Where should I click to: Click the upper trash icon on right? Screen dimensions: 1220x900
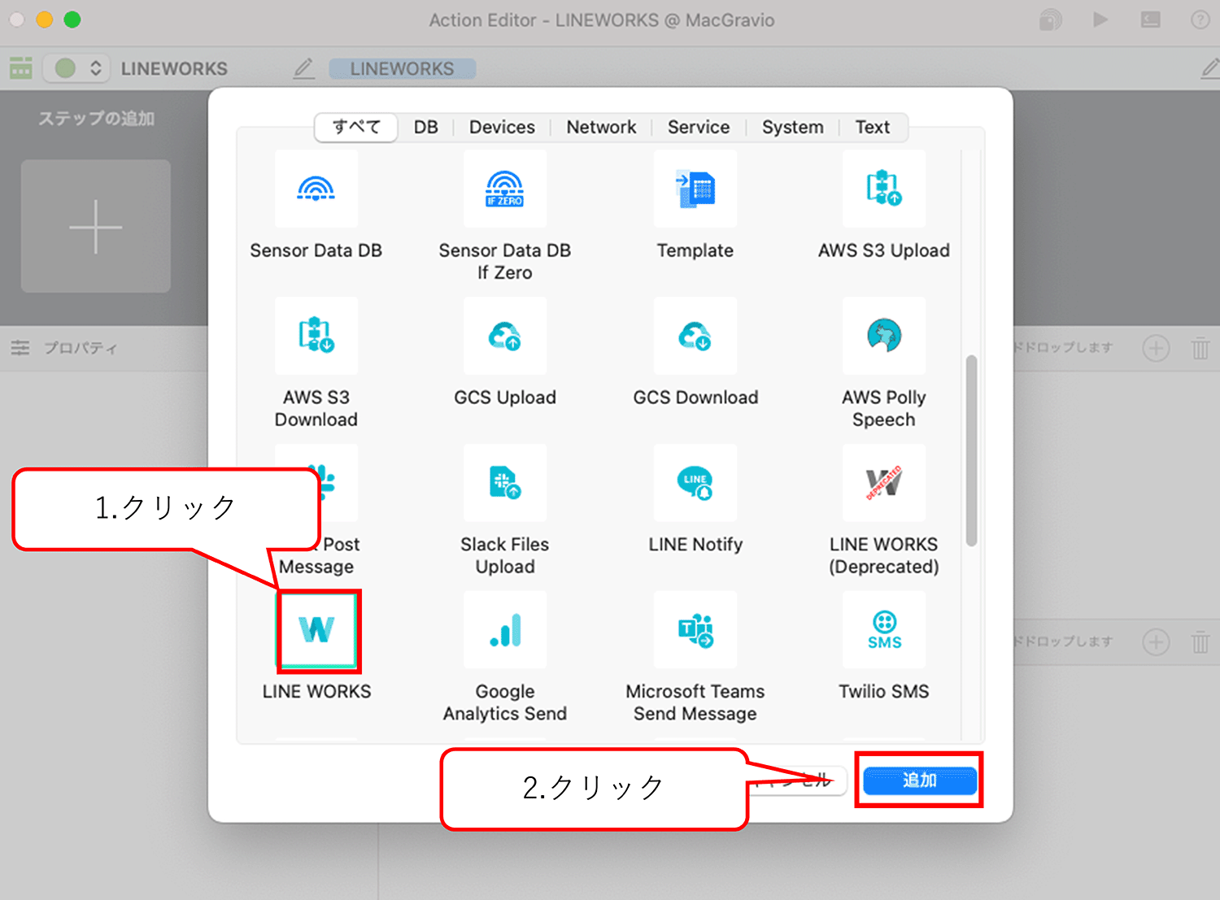click(x=1200, y=348)
